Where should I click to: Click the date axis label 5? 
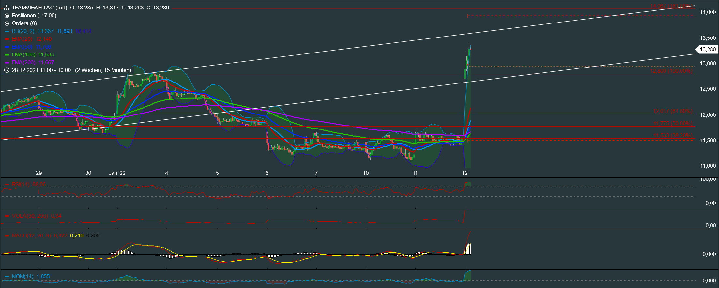pyautogui.click(x=217, y=173)
